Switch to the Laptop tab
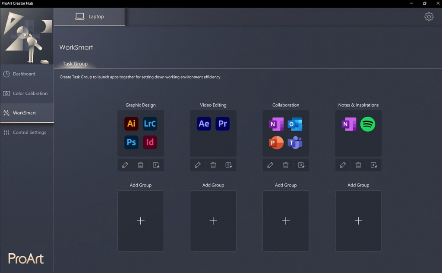Screen dimensions: 442x273 pyautogui.click(x=89, y=17)
